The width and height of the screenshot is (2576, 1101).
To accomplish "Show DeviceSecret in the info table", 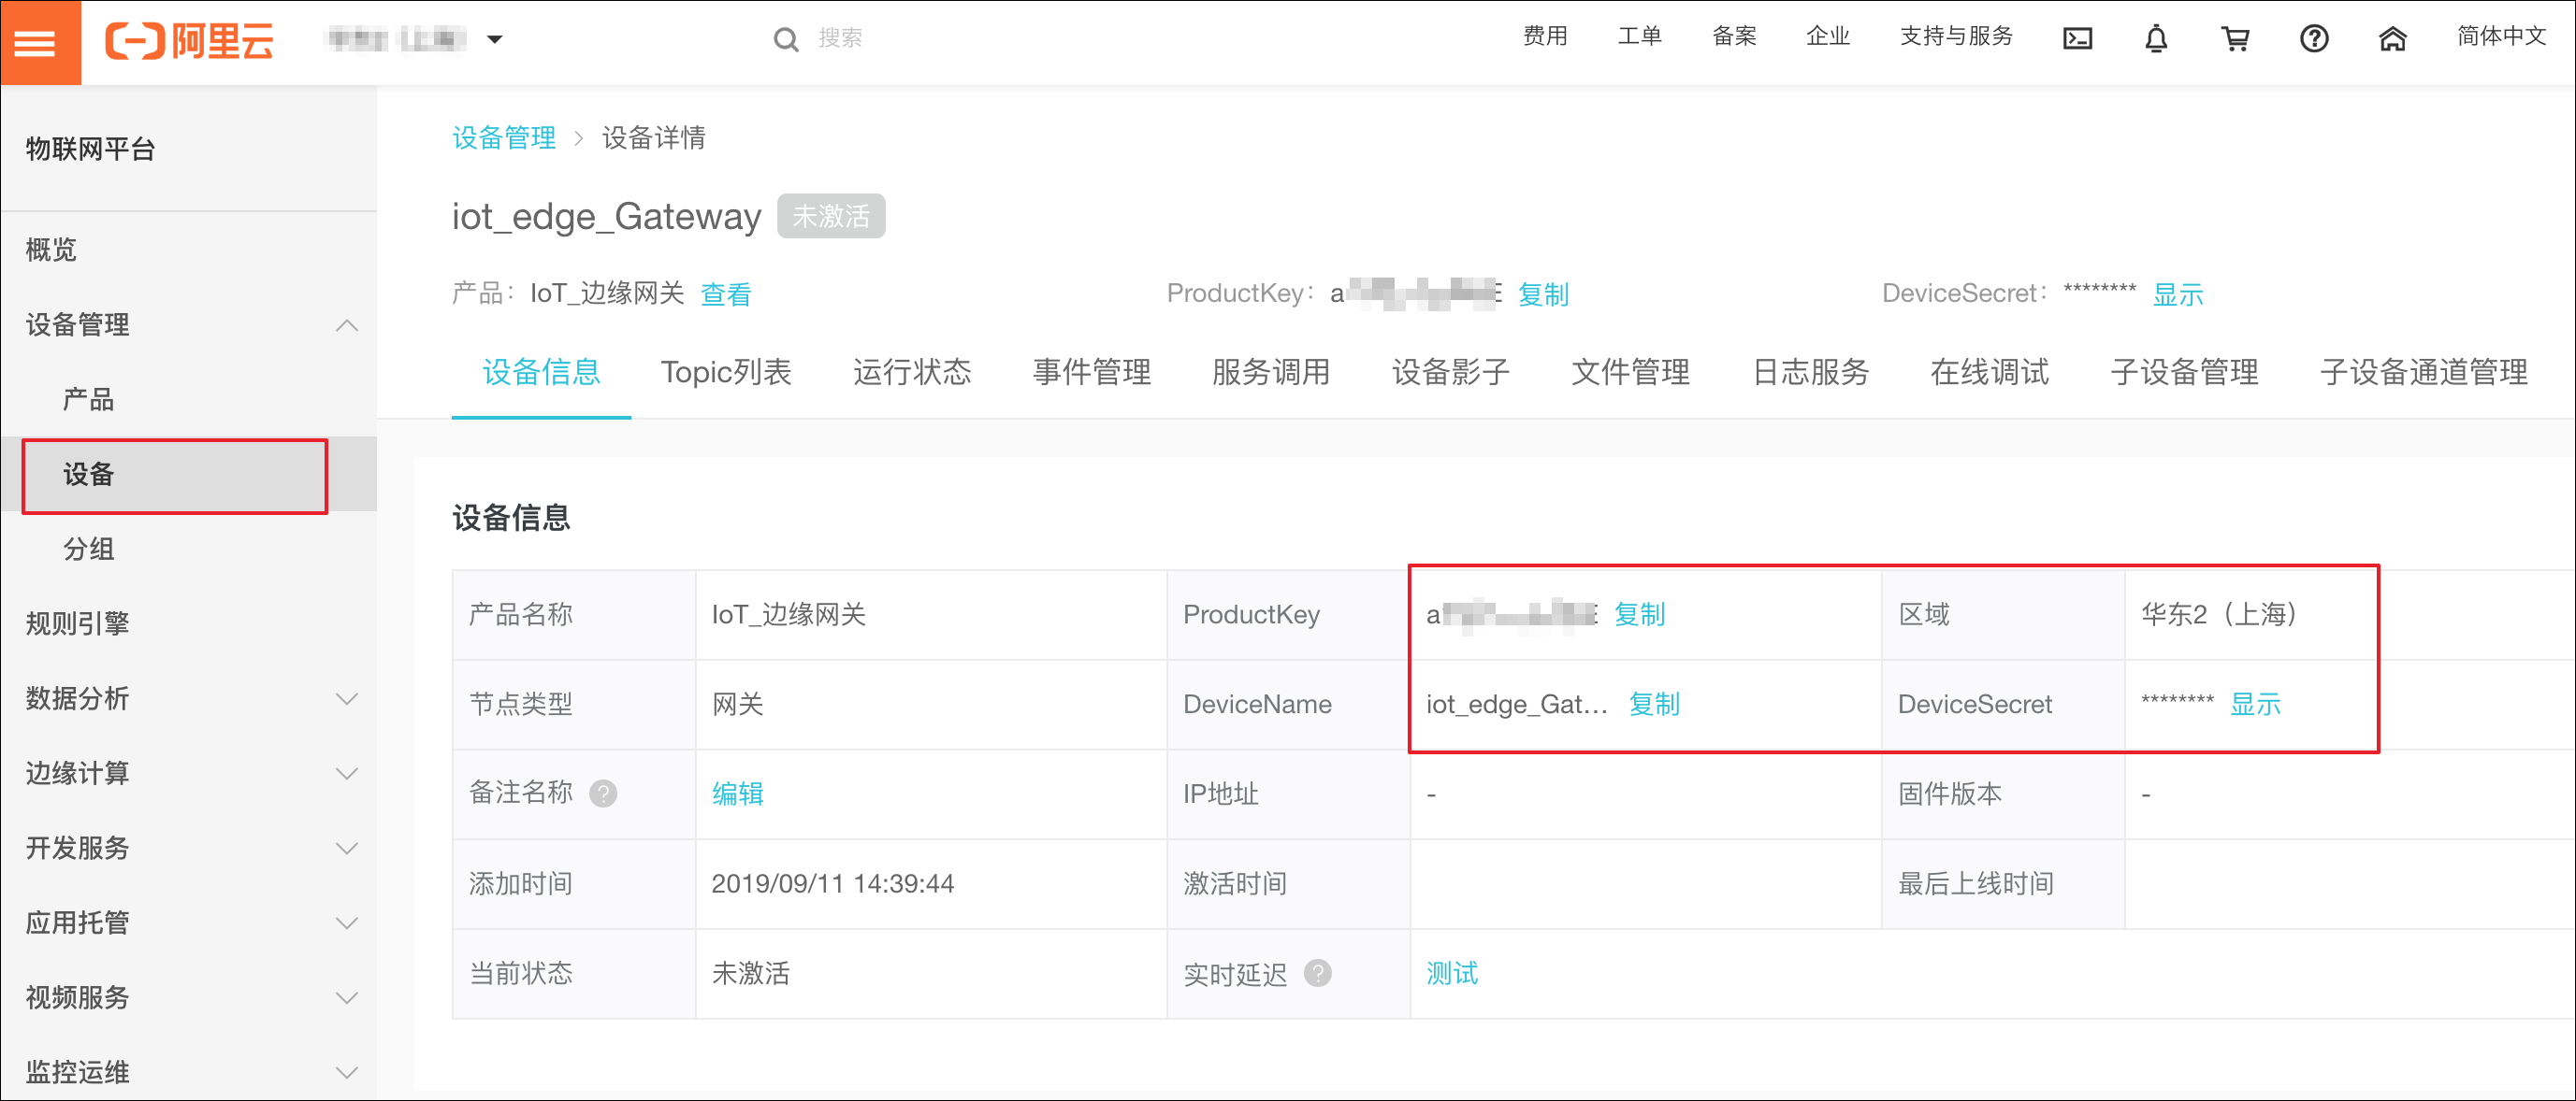I will pyautogui.click(x=2256, y=705).
